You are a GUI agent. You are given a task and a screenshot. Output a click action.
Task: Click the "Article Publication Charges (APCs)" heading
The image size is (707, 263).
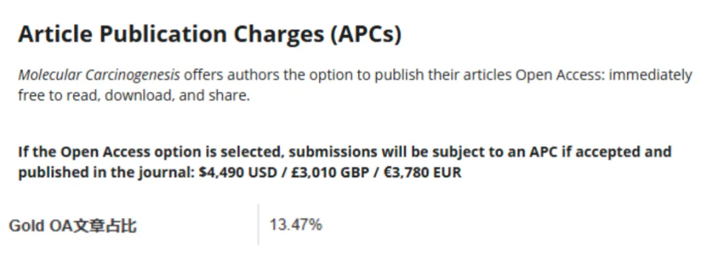click(x=209, y=35)
